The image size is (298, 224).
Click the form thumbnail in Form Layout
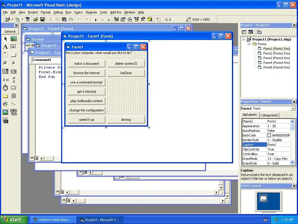click(x=263, y=198)
